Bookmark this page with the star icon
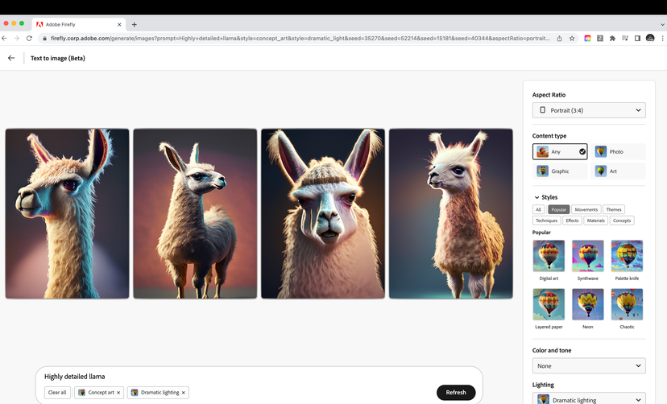Screen dimensions: 667x404 pos(572,39)
